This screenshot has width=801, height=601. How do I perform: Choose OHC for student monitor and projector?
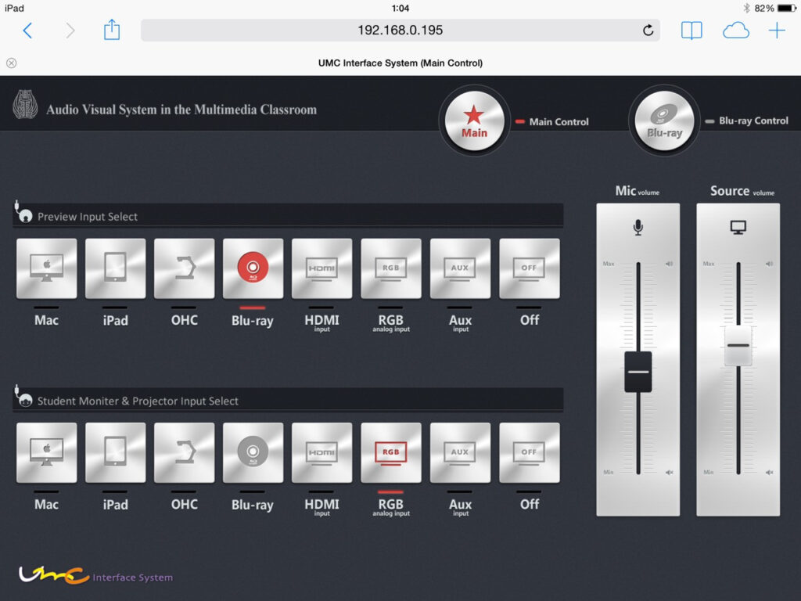[x=185, y=453]
